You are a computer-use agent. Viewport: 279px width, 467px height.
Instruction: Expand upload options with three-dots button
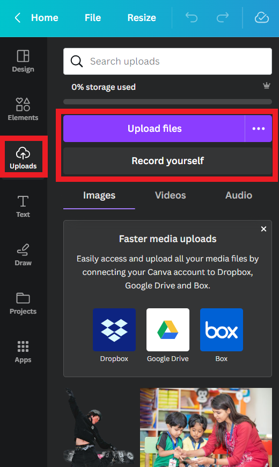[259, 129]
